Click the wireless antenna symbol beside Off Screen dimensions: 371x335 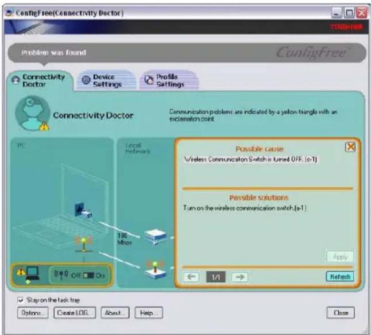pyautogui.click(x=61, y=275)
